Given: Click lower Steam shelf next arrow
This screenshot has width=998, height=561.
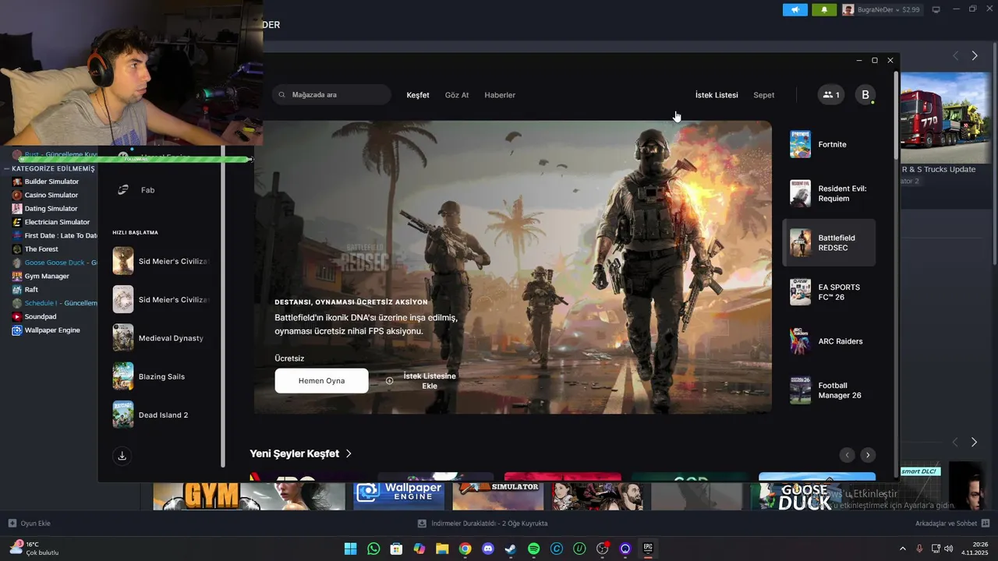Looking at the screenshot, I should (x=975, y=442).
